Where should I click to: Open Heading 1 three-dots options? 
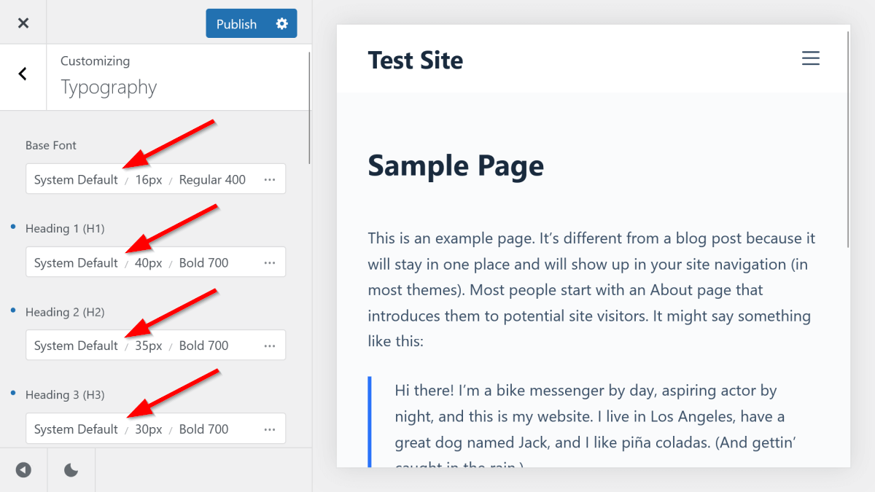point(270,262)
